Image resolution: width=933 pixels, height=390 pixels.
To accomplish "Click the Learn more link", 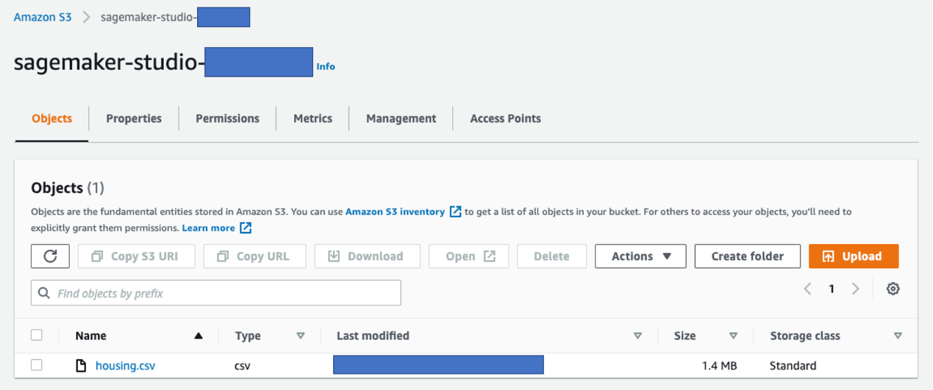I will (x=209, y=228).
